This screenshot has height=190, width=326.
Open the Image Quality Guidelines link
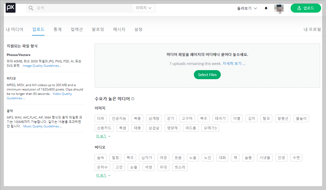(42, 65)
